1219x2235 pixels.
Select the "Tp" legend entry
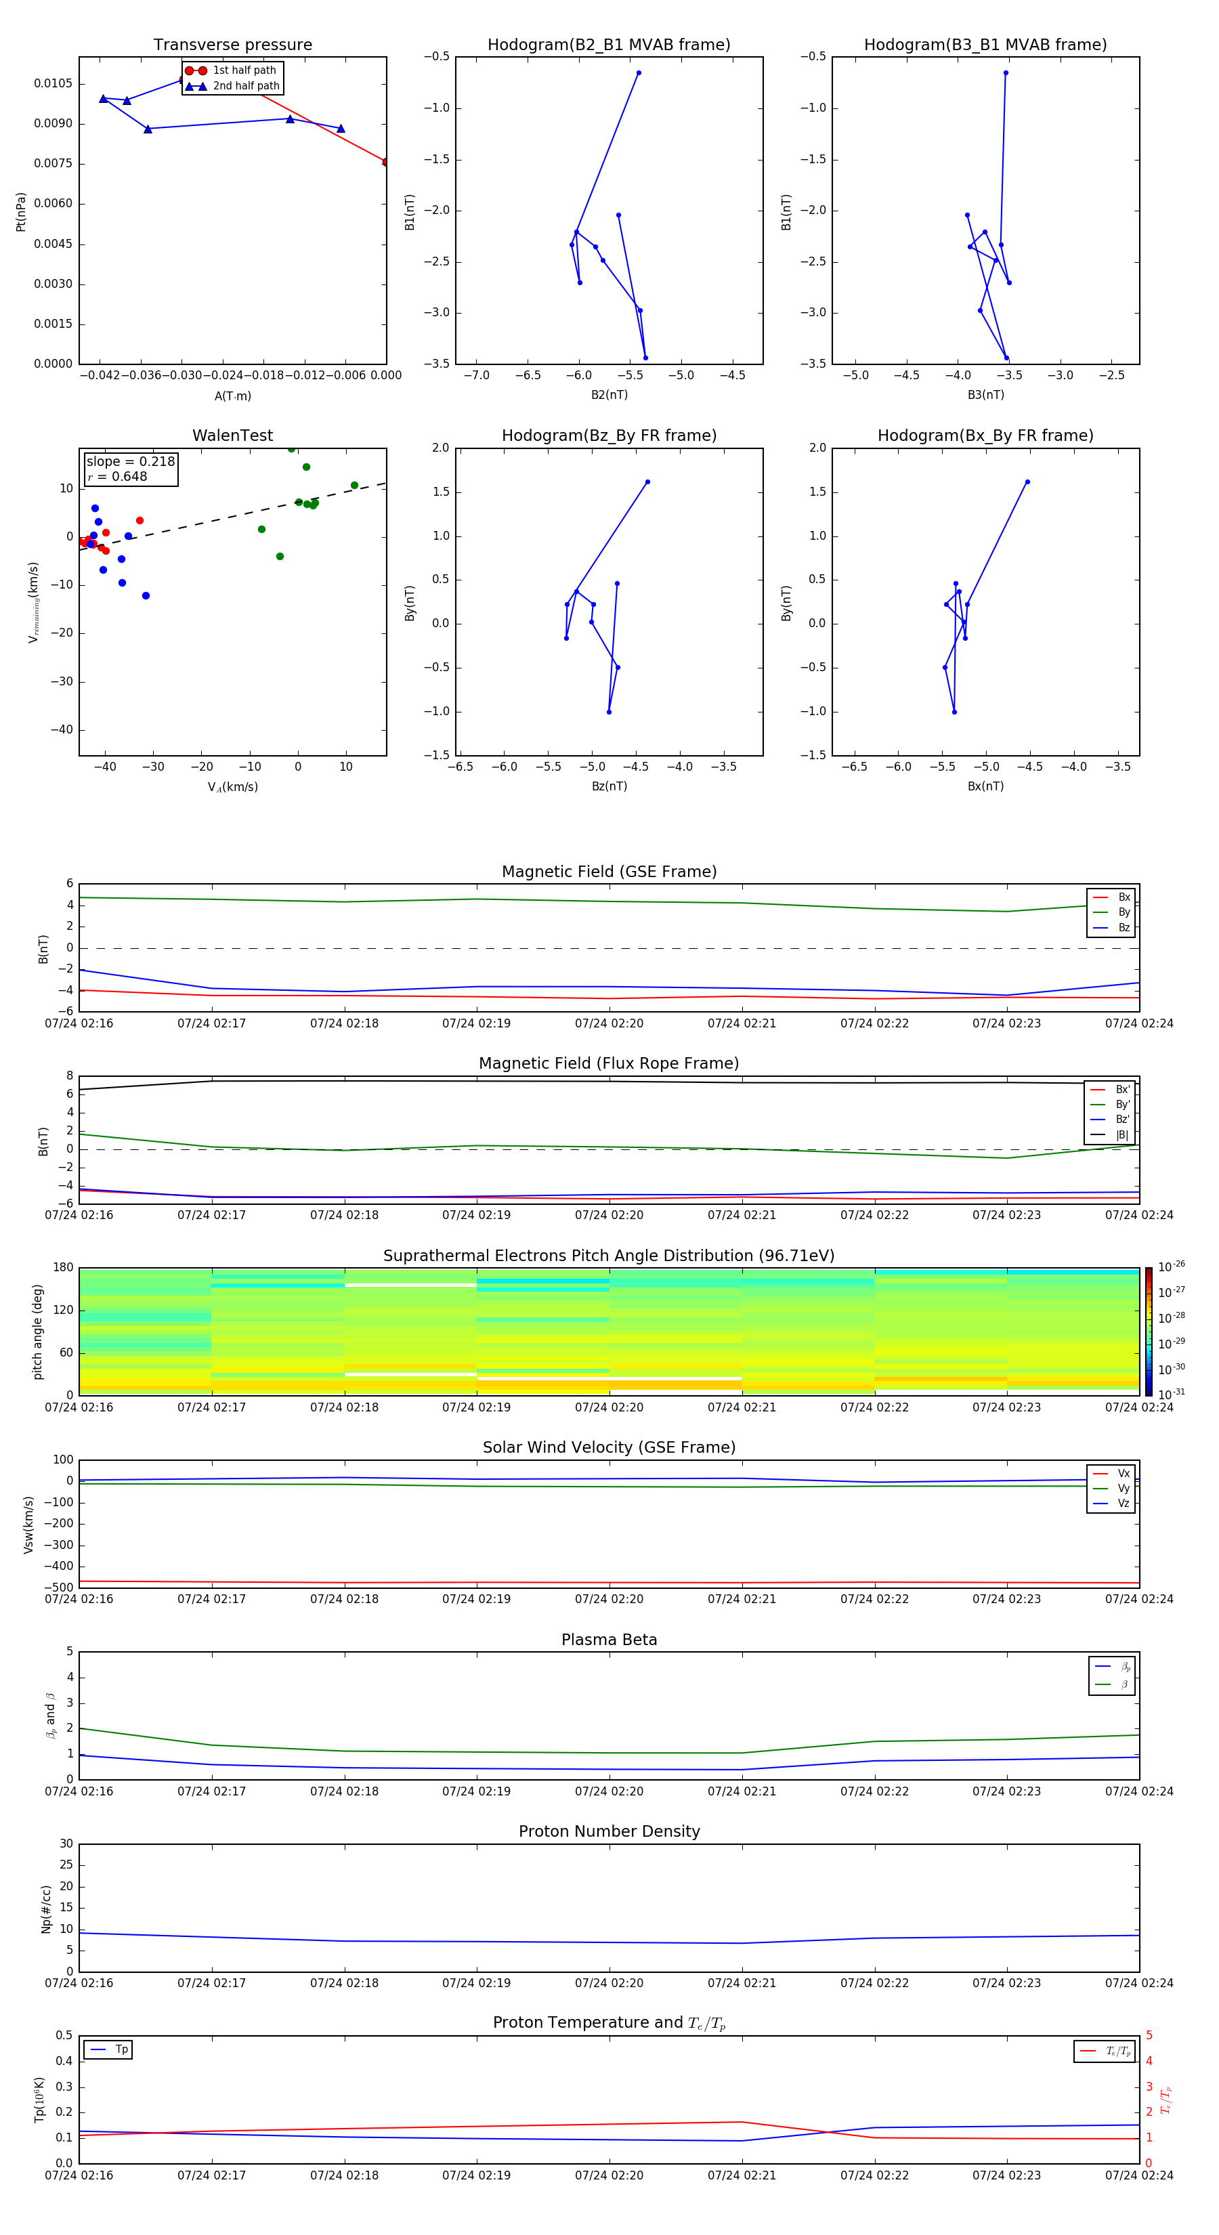coord(108,2049)
